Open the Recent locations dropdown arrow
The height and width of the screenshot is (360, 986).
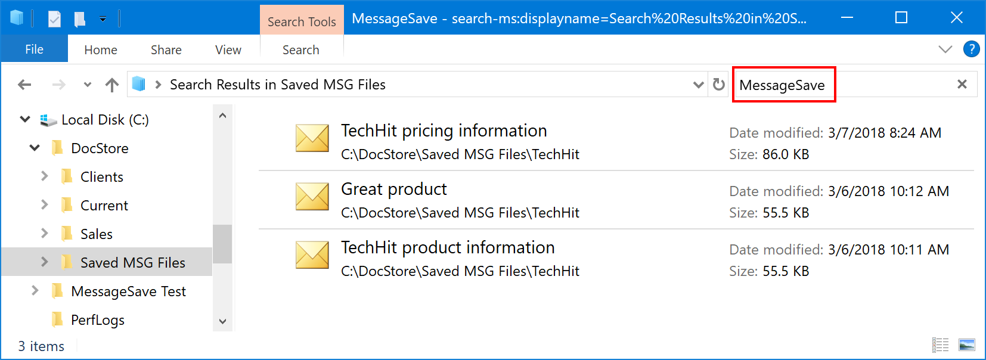coord(88,85)
